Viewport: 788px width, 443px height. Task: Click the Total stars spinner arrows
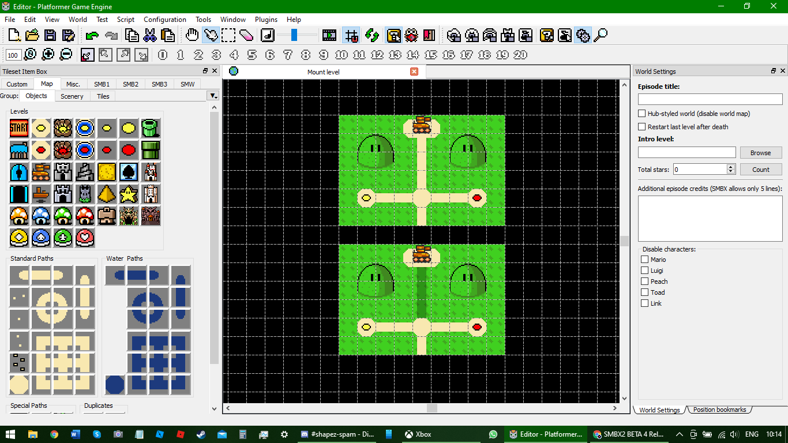pos(731,169)
